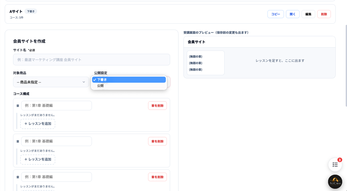The width and height of the screenshot is (347, 191).
Task: Click the 削除 button for Aサイト
Action: [x=324, y=14]
